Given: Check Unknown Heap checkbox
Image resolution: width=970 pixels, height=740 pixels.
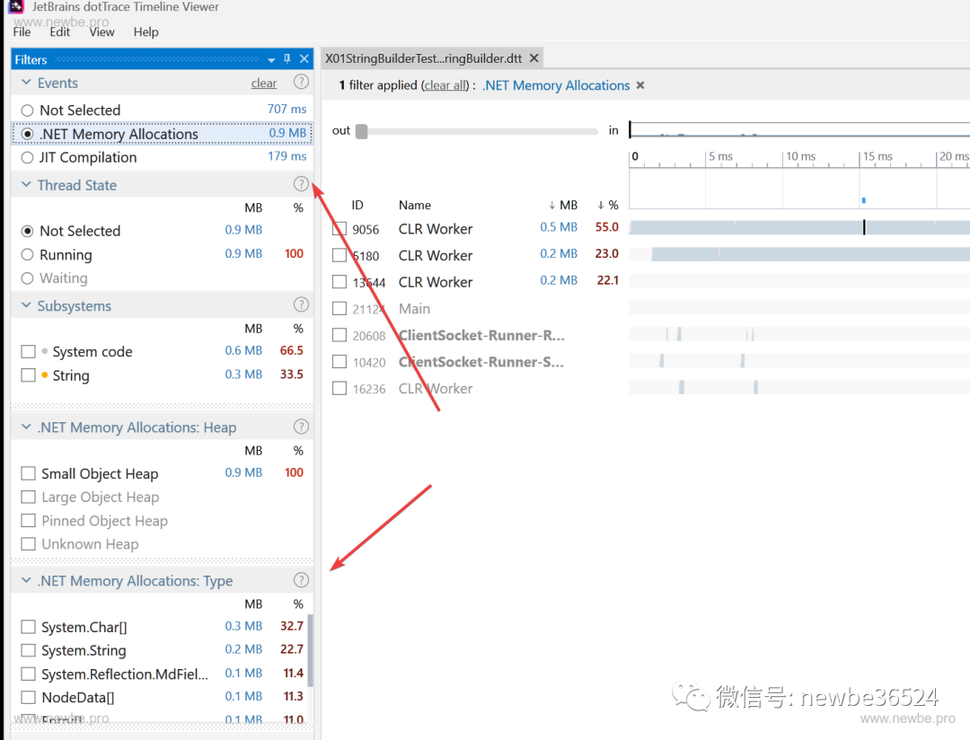Looking at the screenshot, I should pyautogui.click(x=28, y=544).
